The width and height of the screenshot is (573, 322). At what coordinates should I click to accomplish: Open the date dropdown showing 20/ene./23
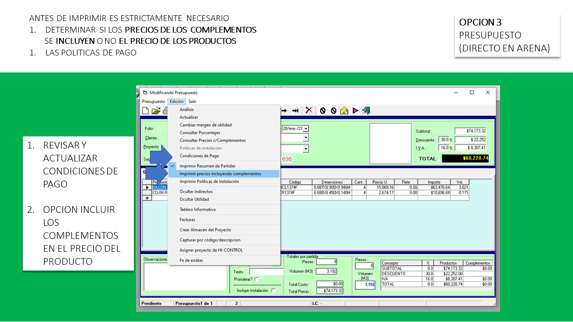coord(306,129)
